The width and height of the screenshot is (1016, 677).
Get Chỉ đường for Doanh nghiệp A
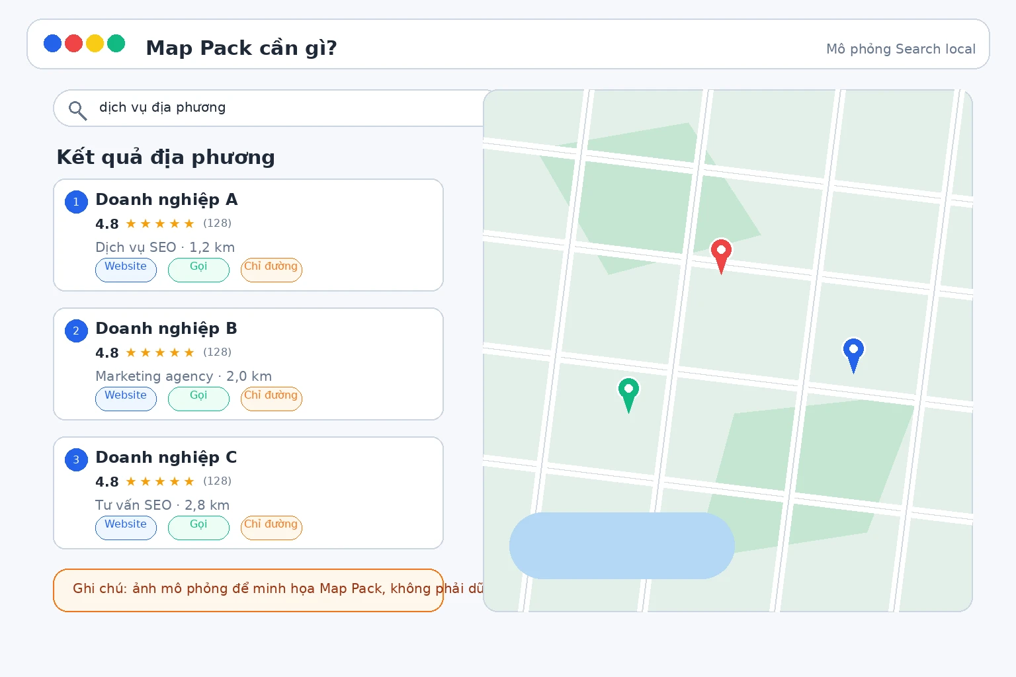271,270
